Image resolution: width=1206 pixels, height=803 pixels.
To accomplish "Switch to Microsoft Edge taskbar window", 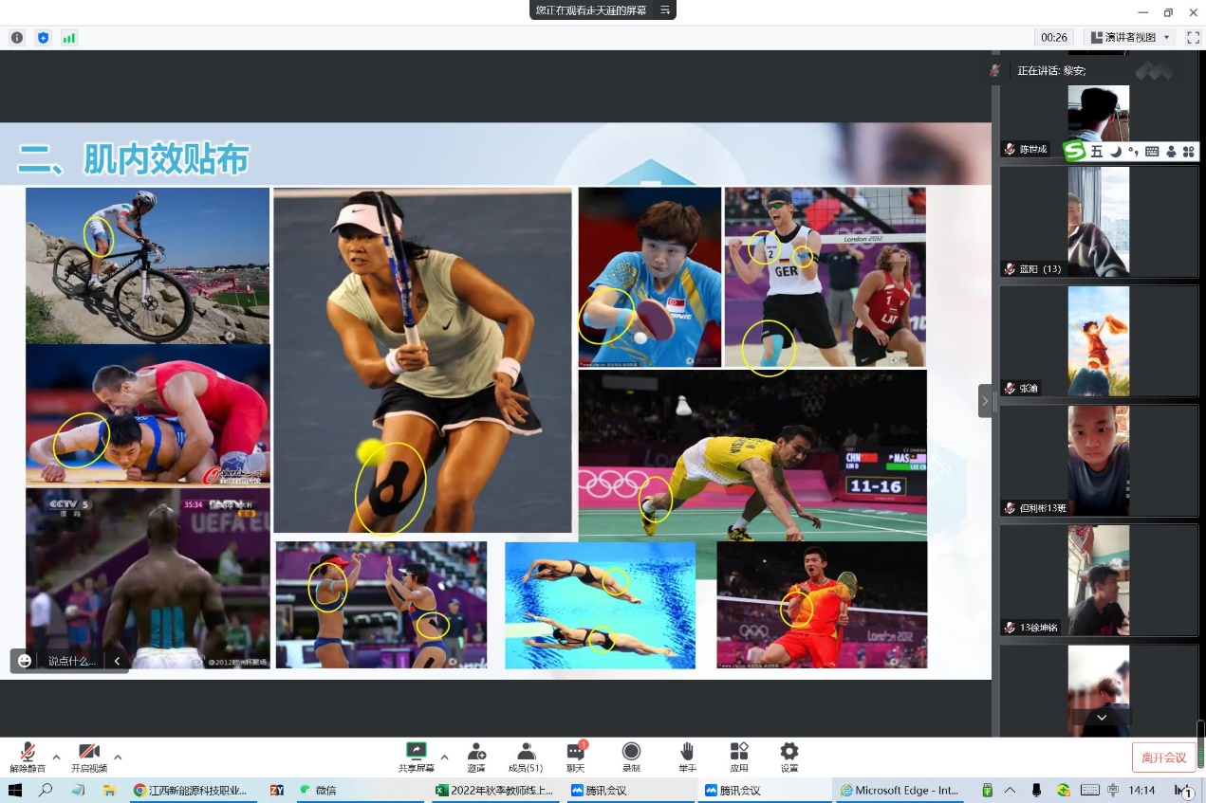I will point(900,790).
